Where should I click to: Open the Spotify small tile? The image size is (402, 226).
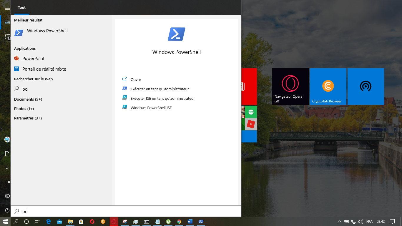click(x=251, y=112)
